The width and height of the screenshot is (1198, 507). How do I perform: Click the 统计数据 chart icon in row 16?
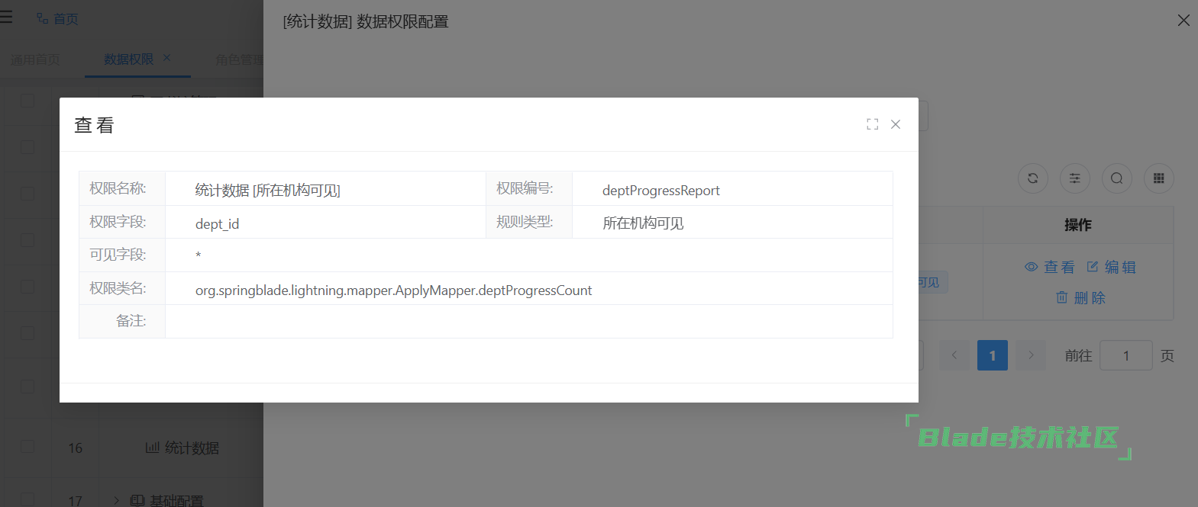pyautogui.click(x=153, y=448)
